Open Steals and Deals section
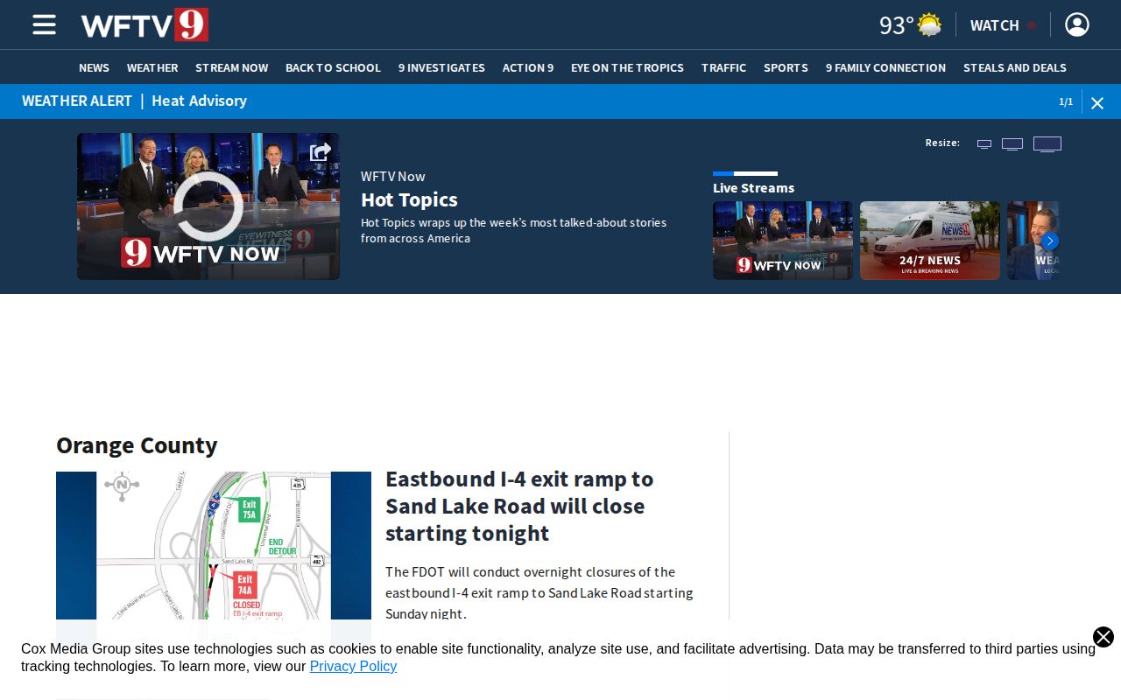 pos(1015,67)
